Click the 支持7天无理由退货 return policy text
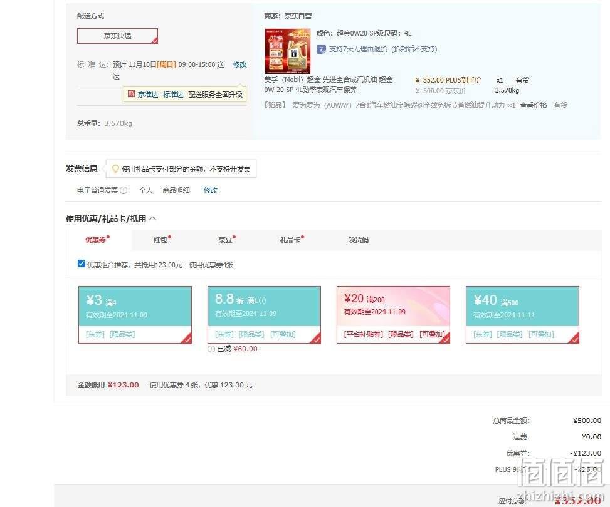Viewport: 610px width, 507px height. (x=383, y=49)
